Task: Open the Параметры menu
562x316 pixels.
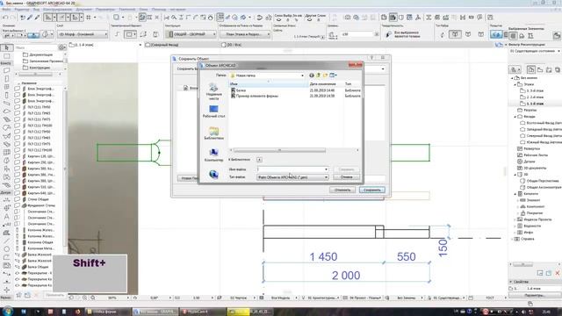Action: click(105, 10)
